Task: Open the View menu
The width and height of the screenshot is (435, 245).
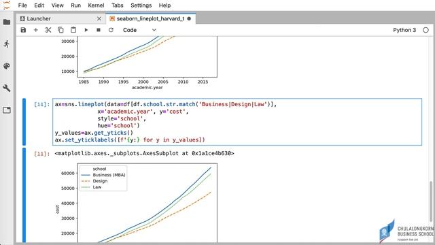Action: [x=57, y=5]
